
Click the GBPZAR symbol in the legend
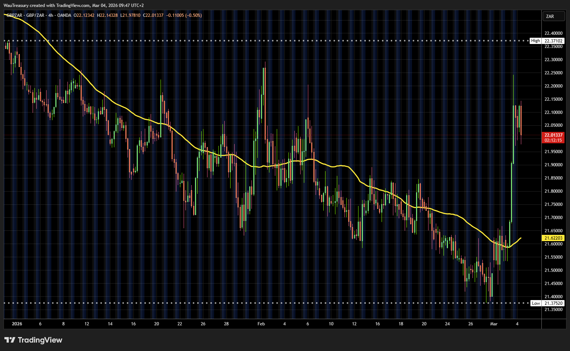pos(15,15)
